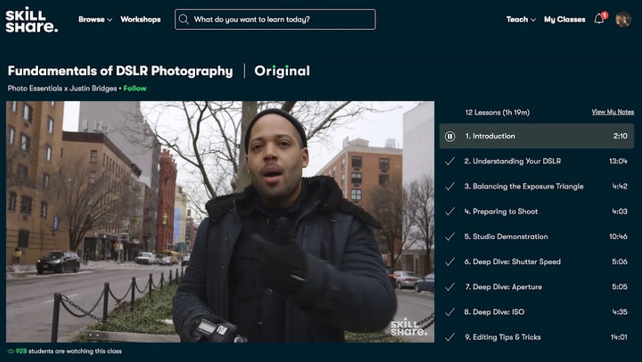Click the Original label beside class title
This screenshot has width=642, height=362.
click(x=282, y=71)
